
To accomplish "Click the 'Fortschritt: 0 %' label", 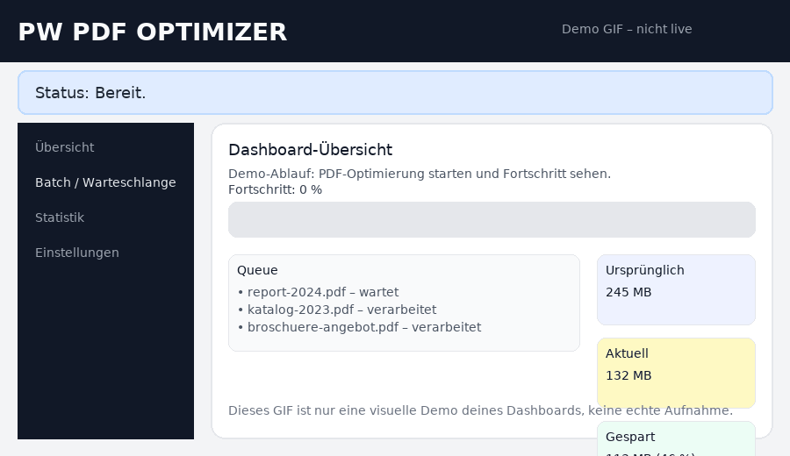I will click(275, 189).
